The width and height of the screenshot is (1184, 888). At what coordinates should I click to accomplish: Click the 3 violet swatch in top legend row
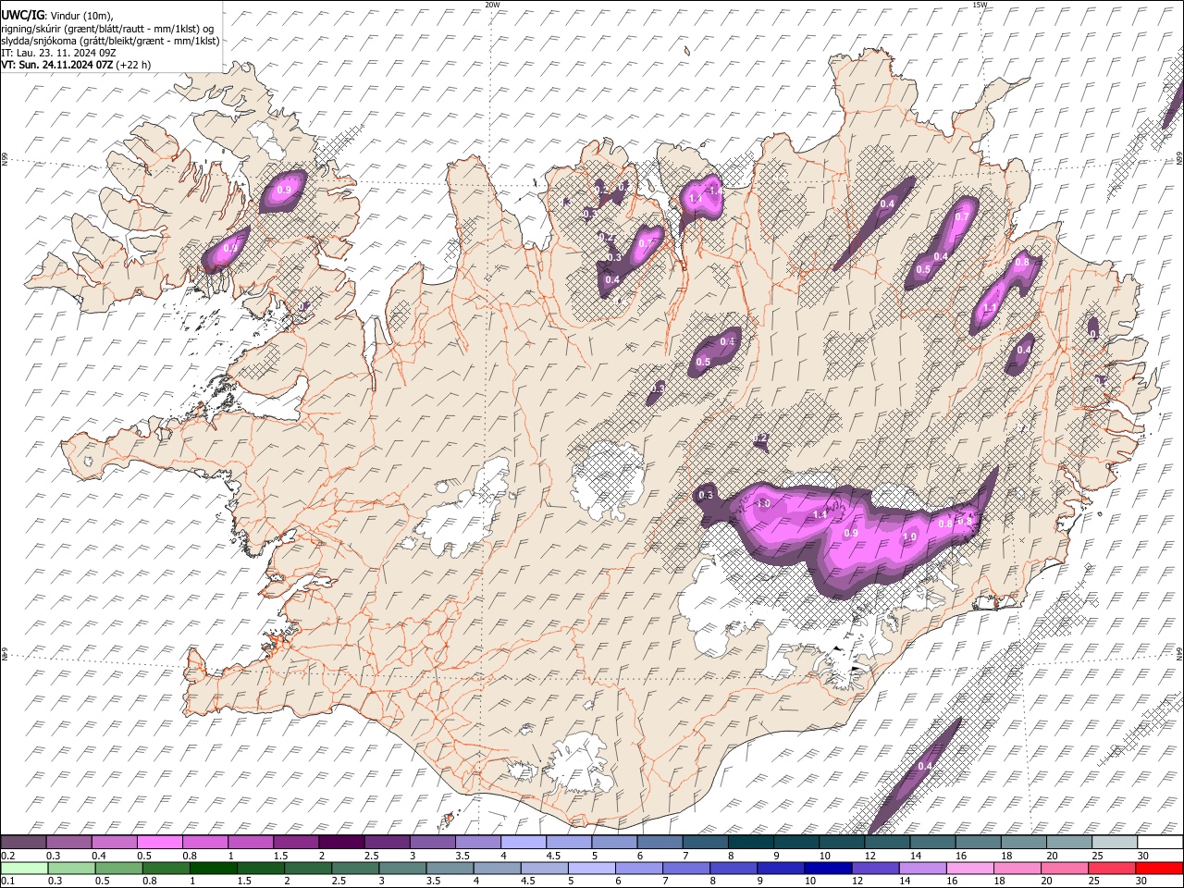click(432, 843)
